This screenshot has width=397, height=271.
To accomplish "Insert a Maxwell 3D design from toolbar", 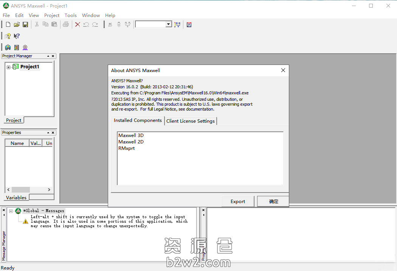I will [x=8, y=48].
